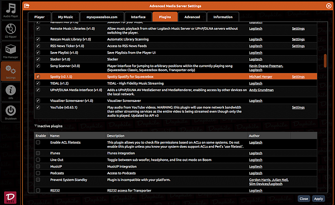Open the Info sidebar icon
335x205 pixels.
click(x=11, y=92)
